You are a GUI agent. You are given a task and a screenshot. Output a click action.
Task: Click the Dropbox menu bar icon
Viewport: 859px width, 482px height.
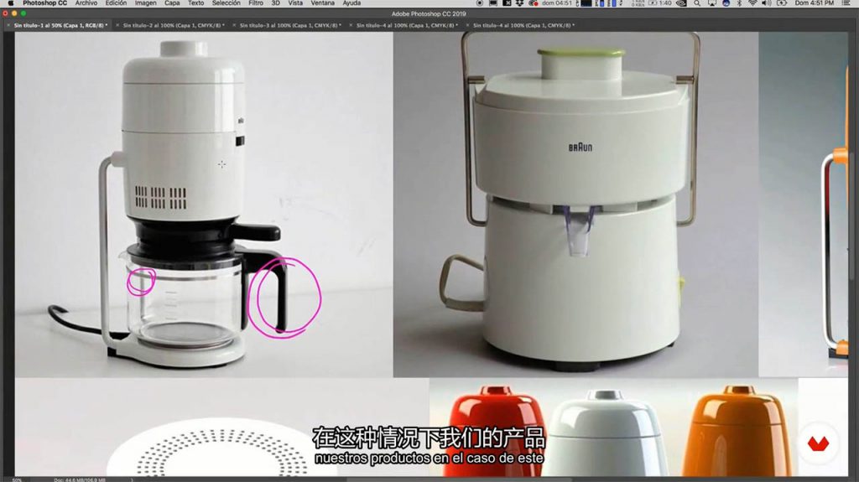click(519, 3)
